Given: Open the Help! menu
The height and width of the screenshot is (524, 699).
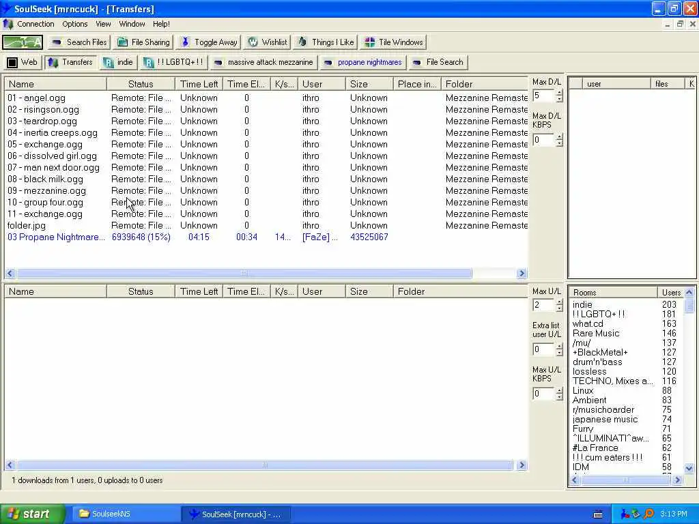Looking at the screenshot, I should point(161,24).
